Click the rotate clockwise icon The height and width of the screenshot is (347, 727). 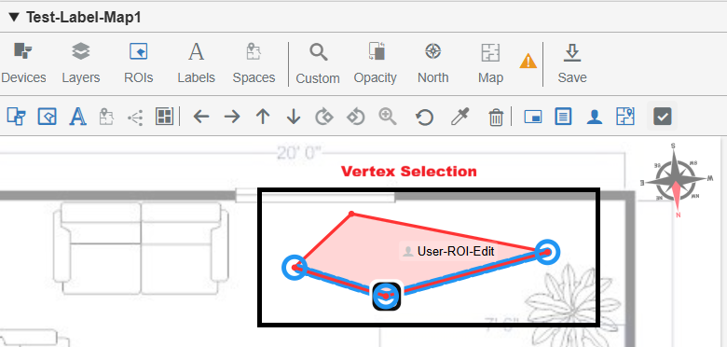click(324, 117)
